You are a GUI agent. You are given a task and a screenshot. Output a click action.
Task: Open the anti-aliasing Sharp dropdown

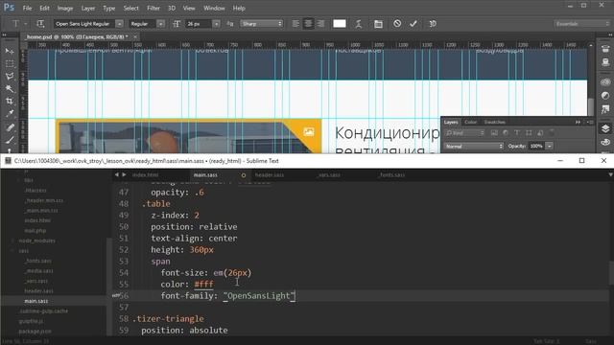(x=261, y=24)
